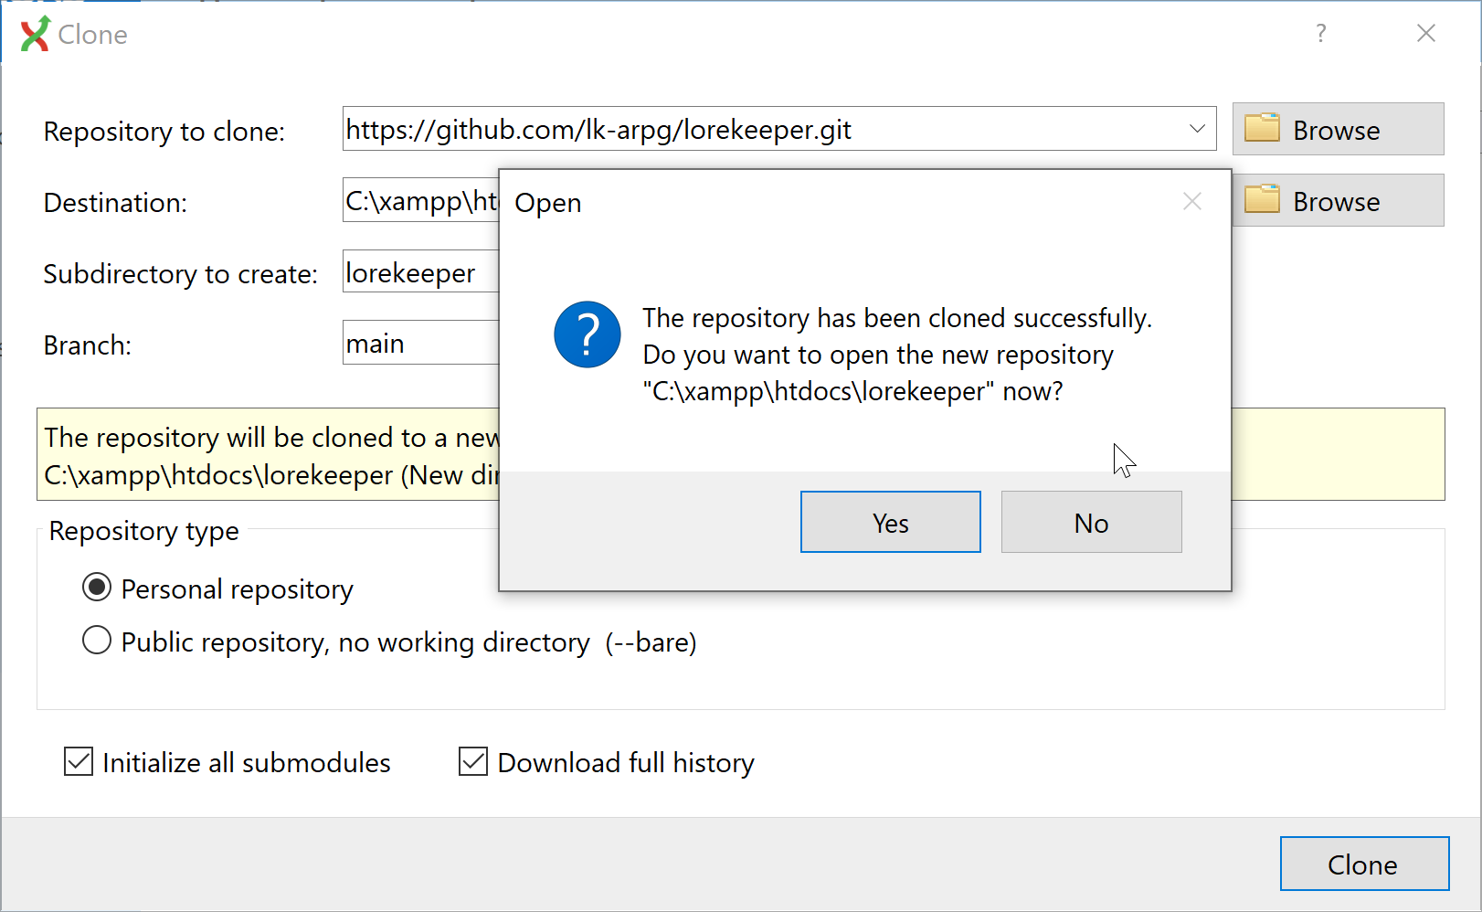Choose No in the Open dialog
The height and width of the screenshot is (912, 1482).
coord(1091,523)
